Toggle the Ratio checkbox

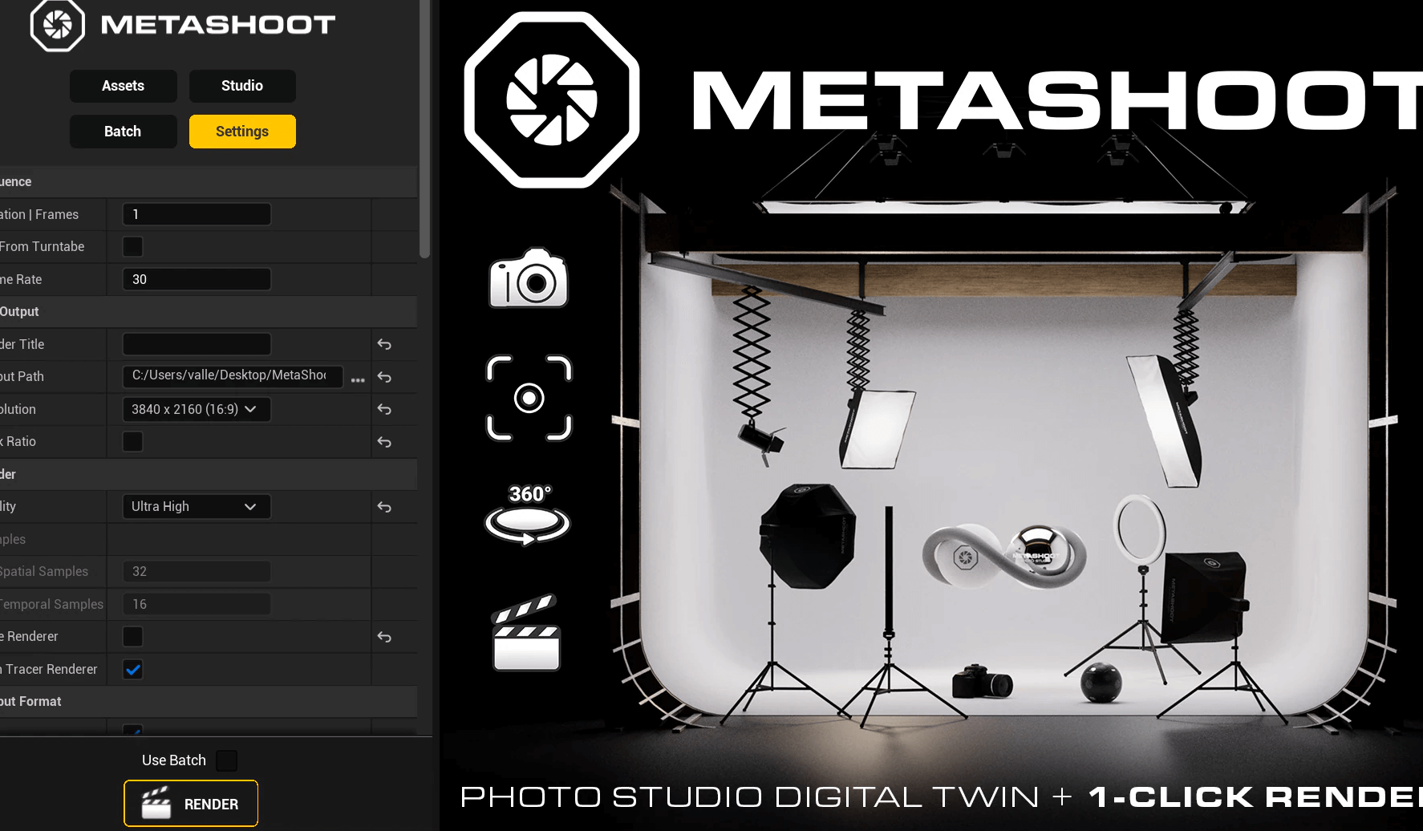133,441
